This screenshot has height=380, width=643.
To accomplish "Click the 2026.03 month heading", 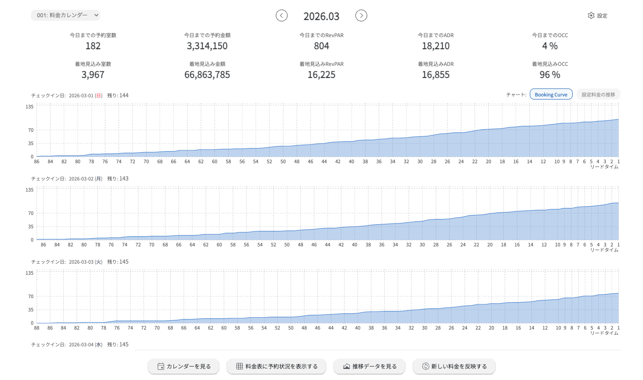I will [321, 16].
